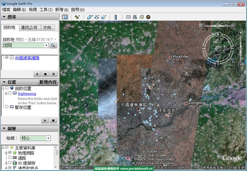Click the Dongling placemark on map
Viewport: 247px width, 171px height.
click(186, 104)
